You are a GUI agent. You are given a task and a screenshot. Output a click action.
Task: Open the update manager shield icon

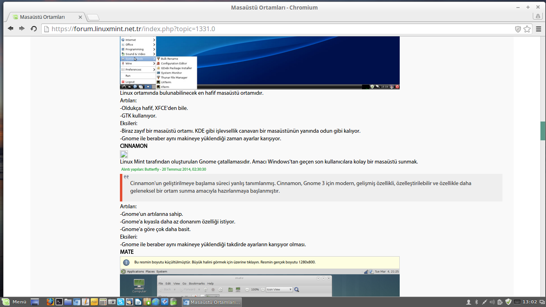pyautogui.click(x=508, y=302)
